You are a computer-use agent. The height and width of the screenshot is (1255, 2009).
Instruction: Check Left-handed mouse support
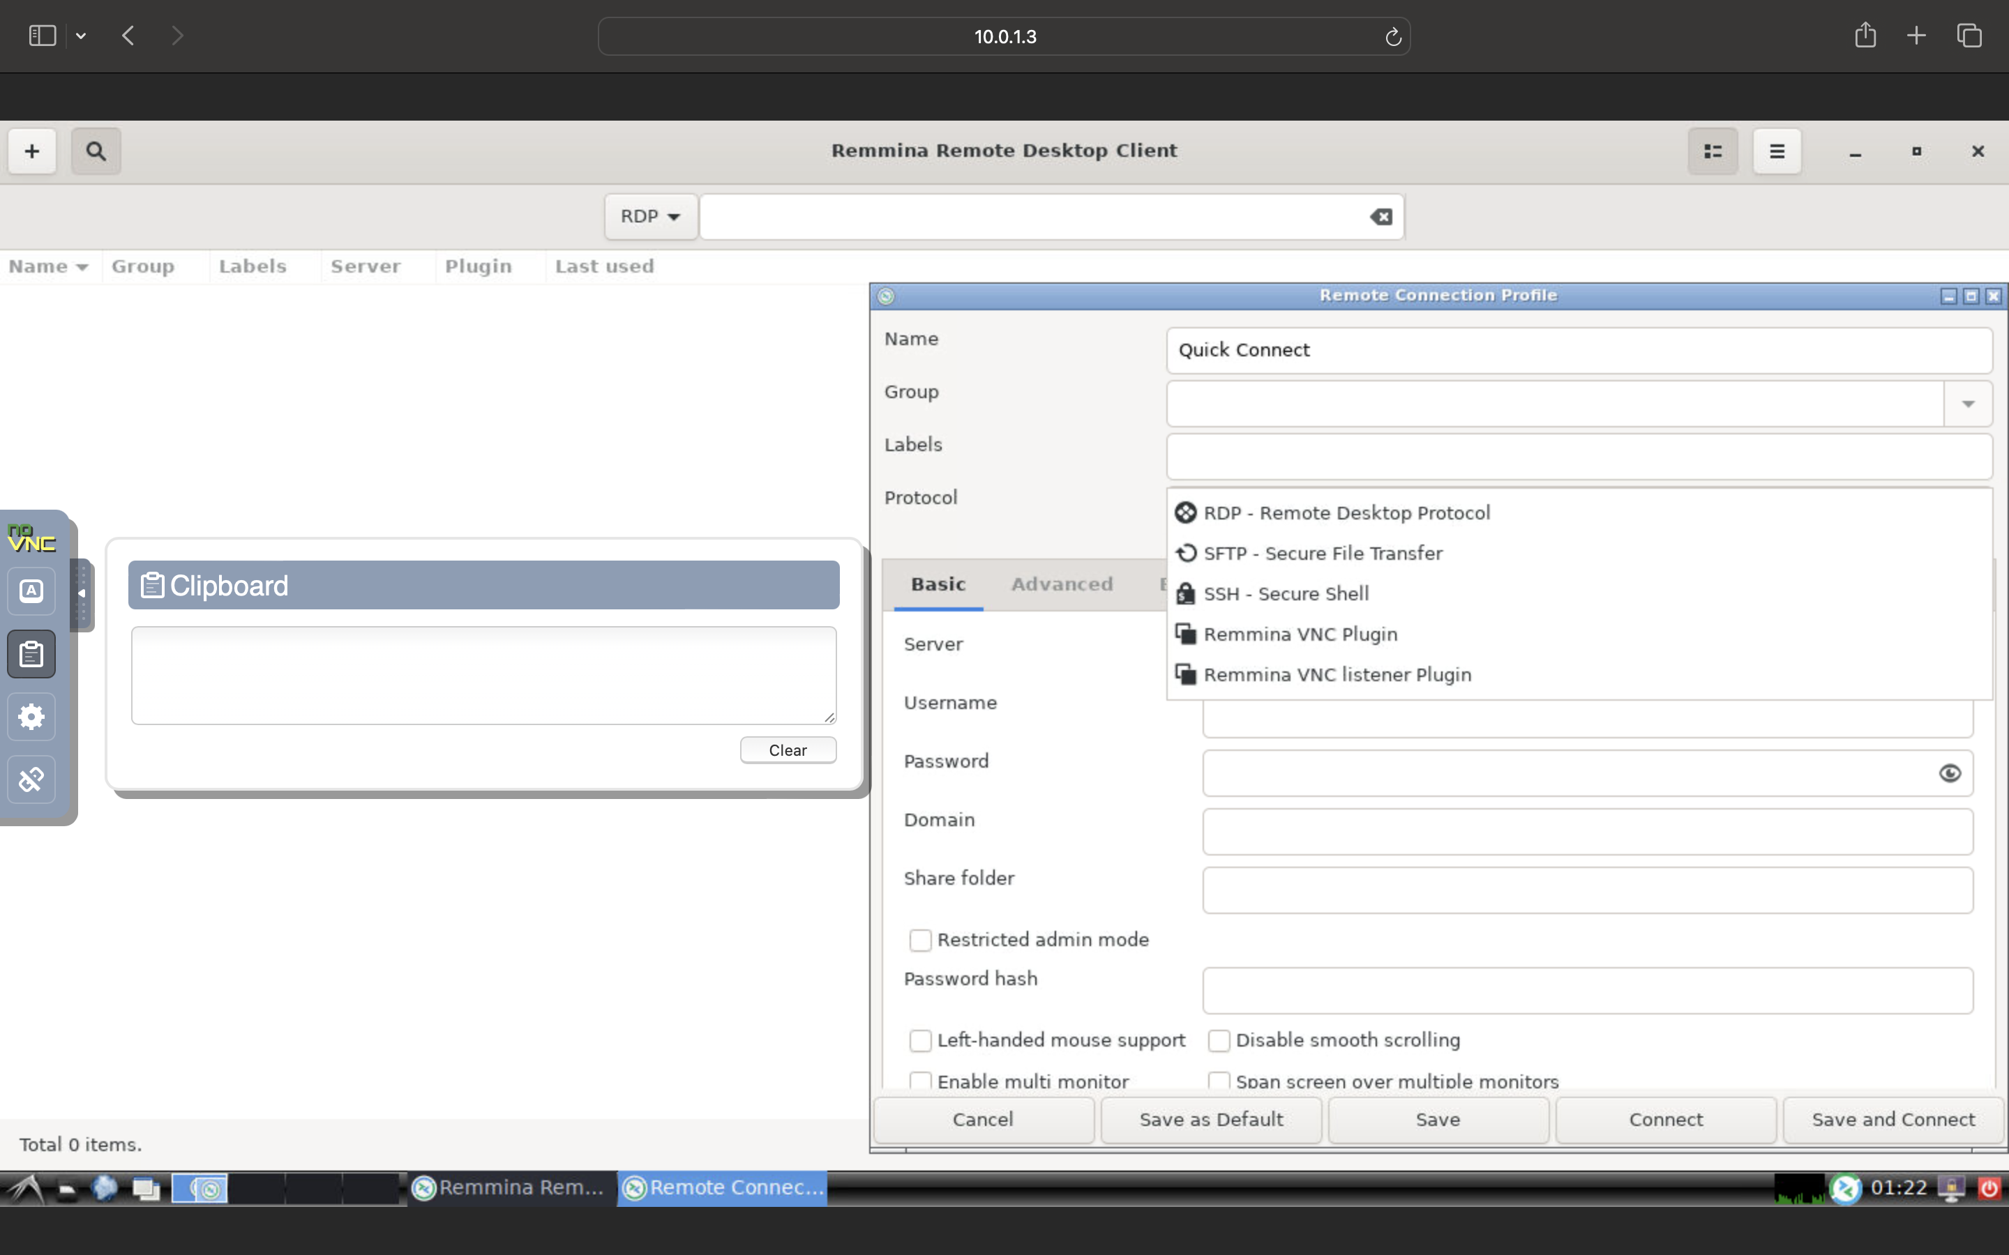pyautogui.click(x=920, y=1040)
